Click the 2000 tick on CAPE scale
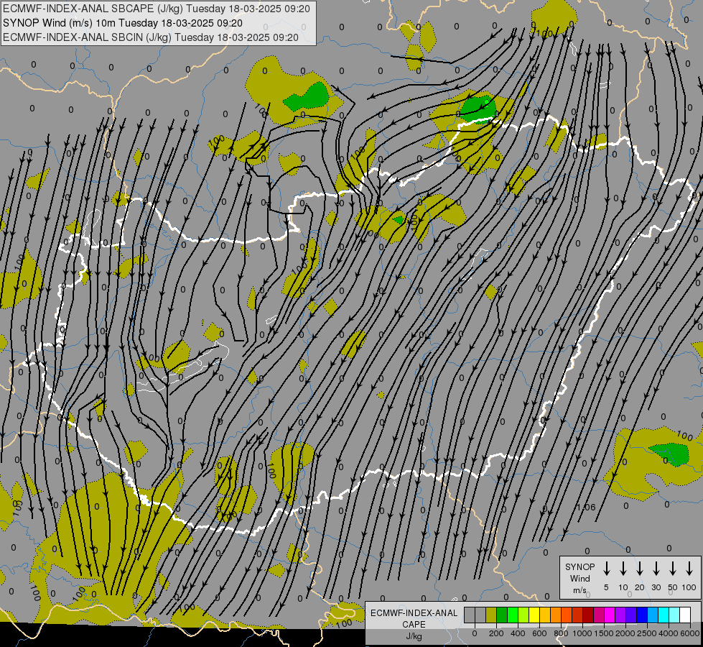Image resolution: width=703 pixels, height=647 pixels. [x=625, y=633]
